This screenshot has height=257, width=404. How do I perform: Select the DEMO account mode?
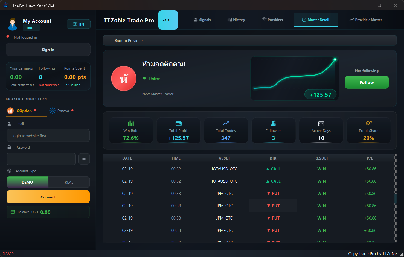click(27, 182)
